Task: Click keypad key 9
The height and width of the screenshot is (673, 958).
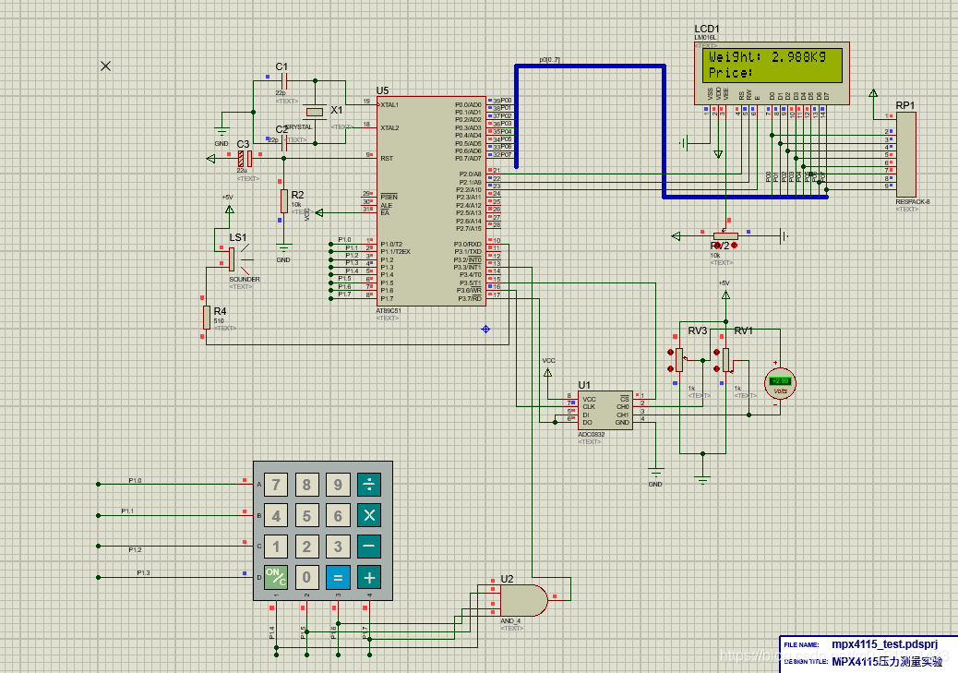Action: 338,485
